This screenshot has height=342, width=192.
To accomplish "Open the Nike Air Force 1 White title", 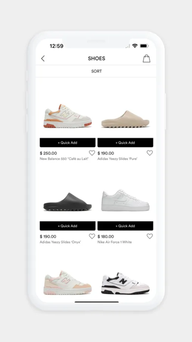I will point(115,242).
